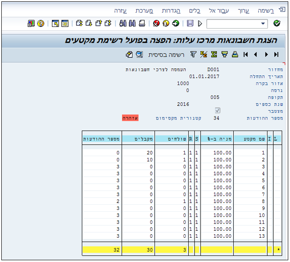The image size is (290, 262).
Task: Click the red Cancel icon
Action: [156, 23]
